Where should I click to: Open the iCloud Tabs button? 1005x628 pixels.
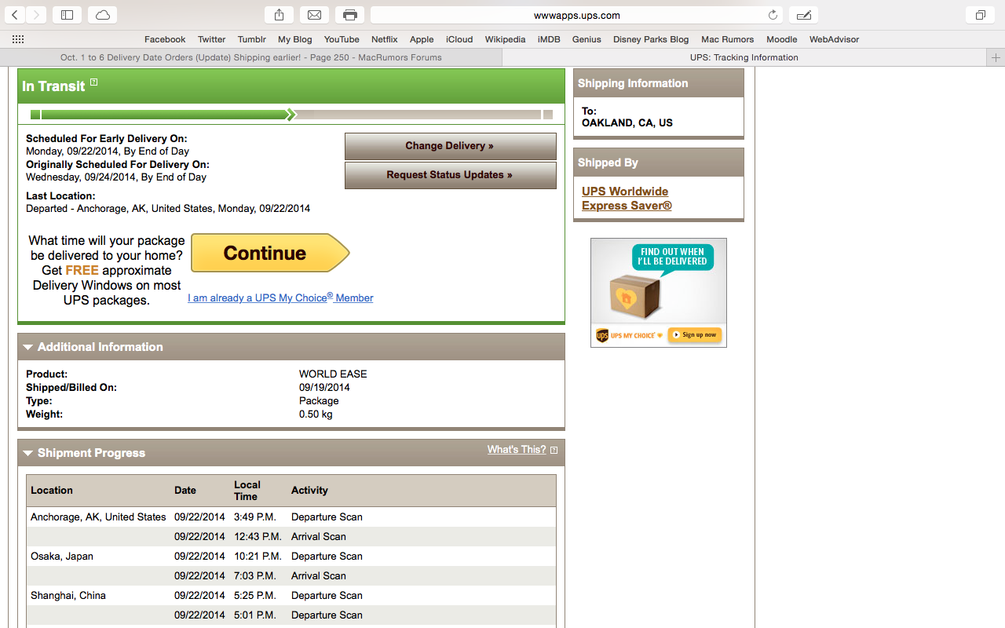point(103,15)
